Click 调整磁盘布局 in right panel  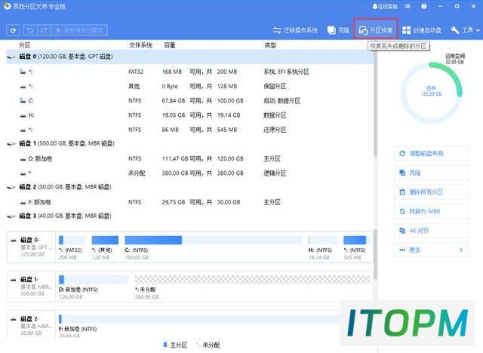431,153
